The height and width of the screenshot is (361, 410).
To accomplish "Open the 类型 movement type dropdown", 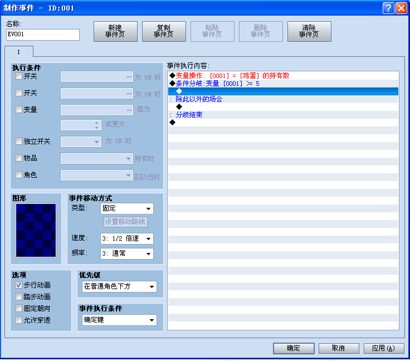I will (127, 208).
